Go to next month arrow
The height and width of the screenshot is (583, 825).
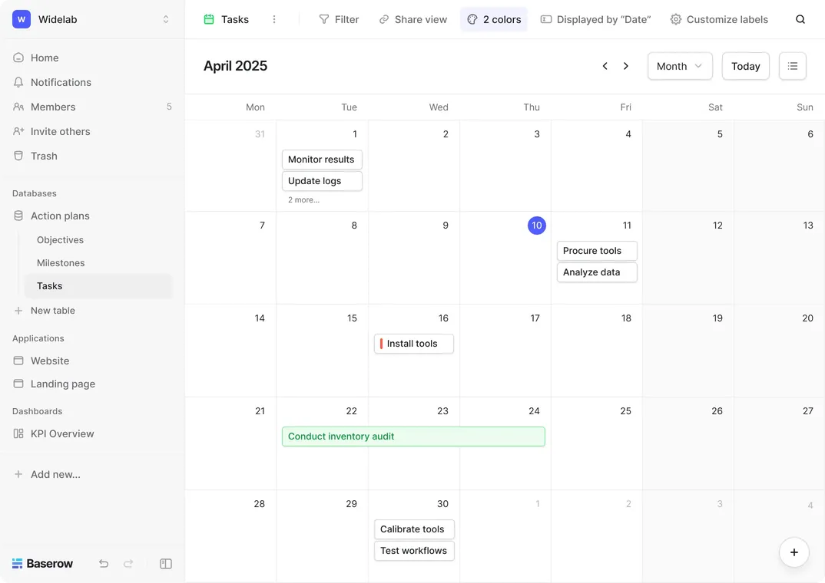pyautogui.click(x=626, y=66)
